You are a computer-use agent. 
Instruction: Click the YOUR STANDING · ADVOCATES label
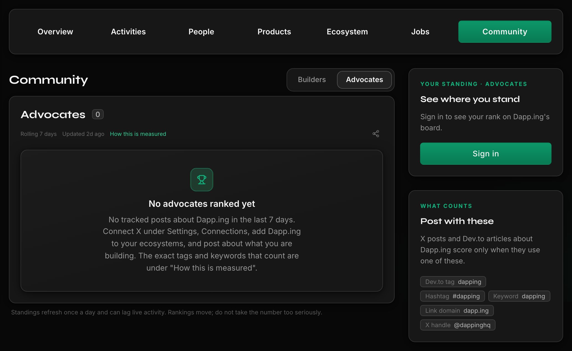474,84
